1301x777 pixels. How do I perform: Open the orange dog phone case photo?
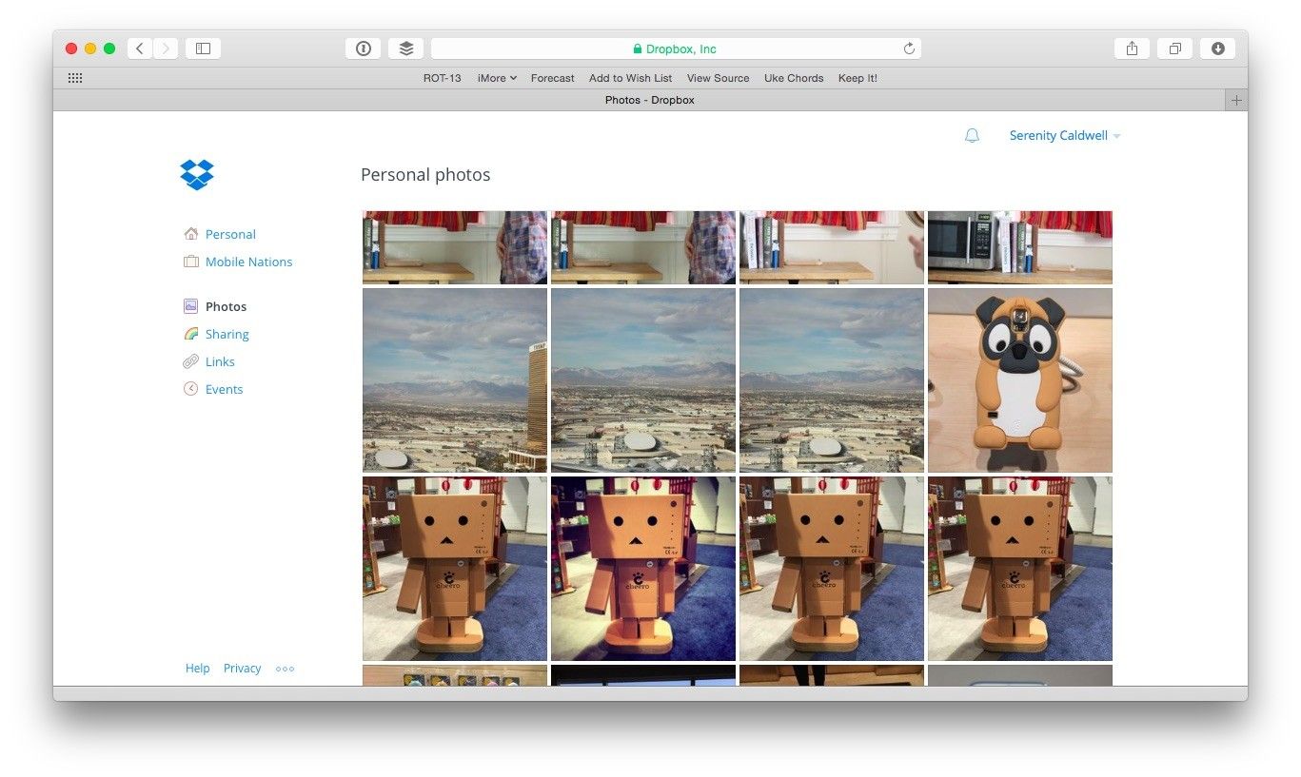point(1019,380)
